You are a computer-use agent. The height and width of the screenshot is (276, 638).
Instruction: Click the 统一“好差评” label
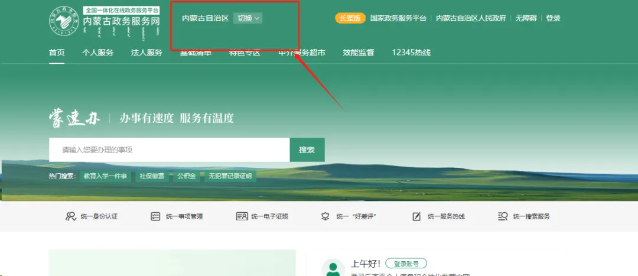(x=356, y=216)
